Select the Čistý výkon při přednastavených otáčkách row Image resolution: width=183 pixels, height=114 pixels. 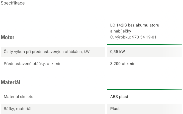53,52
